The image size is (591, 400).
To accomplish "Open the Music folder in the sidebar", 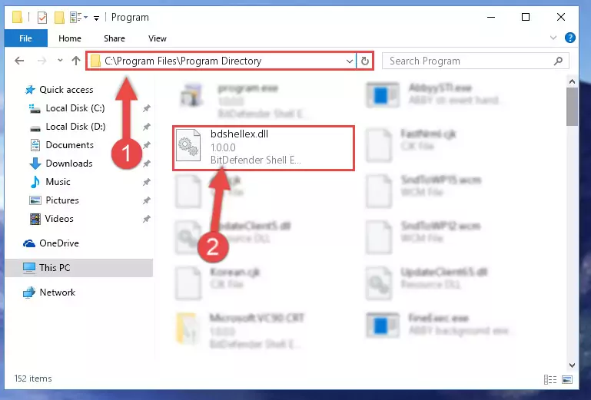I will pos(50,182).
